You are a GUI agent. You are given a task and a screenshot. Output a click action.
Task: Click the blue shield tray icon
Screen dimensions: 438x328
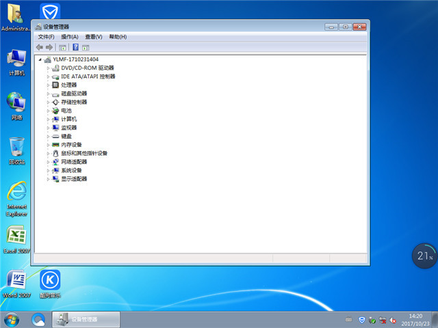[x=362, y=320]
